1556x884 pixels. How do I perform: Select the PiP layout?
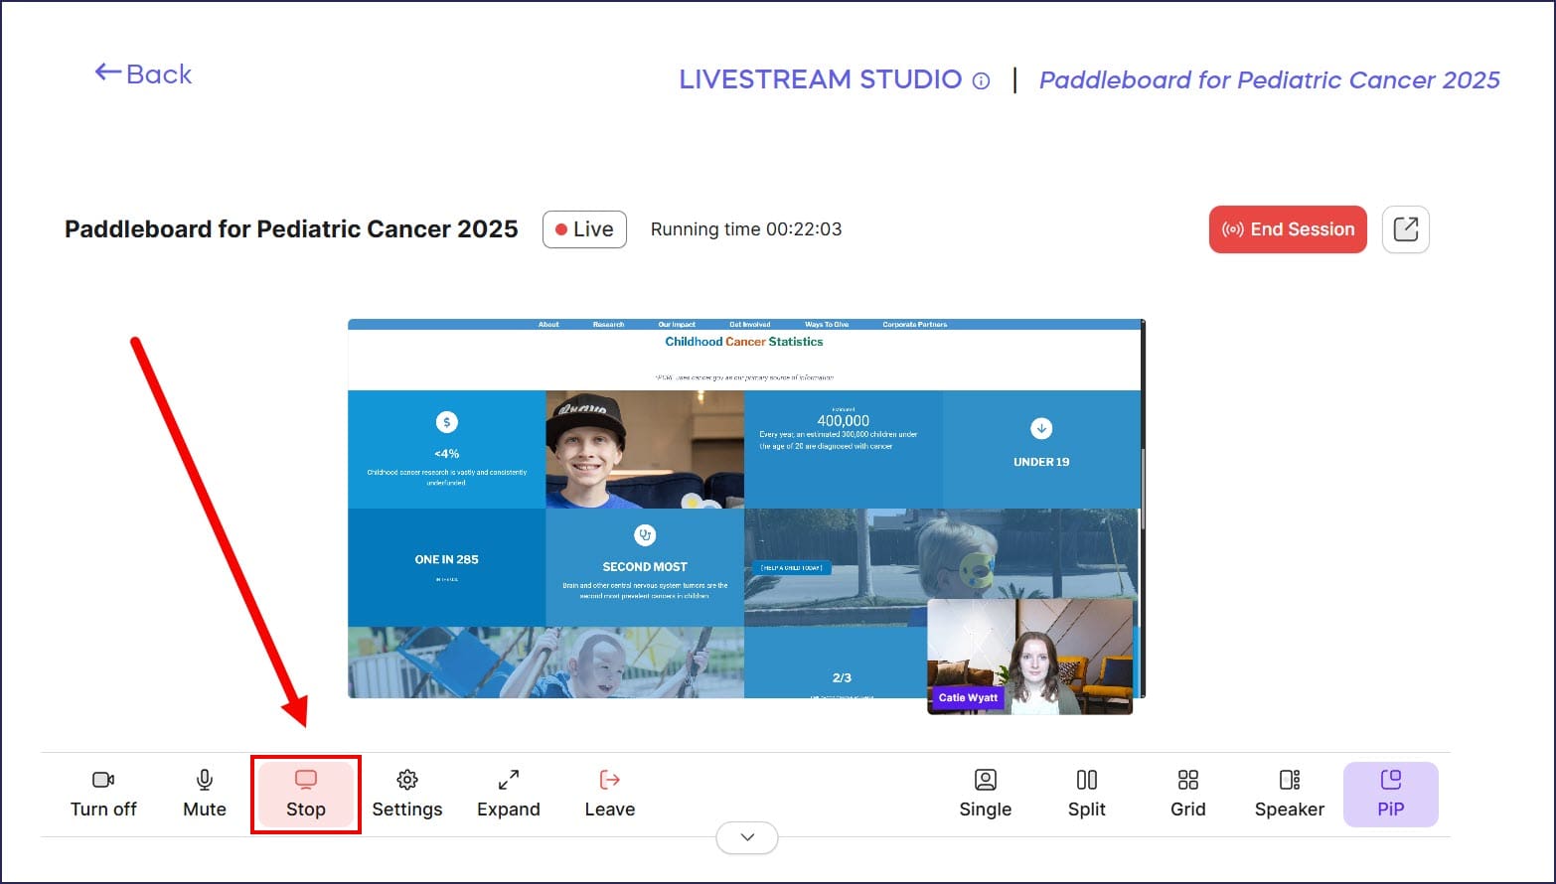click(x=1391, y=794)
